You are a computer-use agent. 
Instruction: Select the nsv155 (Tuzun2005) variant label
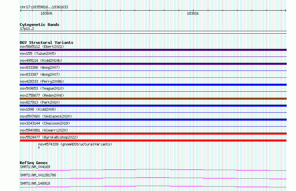38,53
